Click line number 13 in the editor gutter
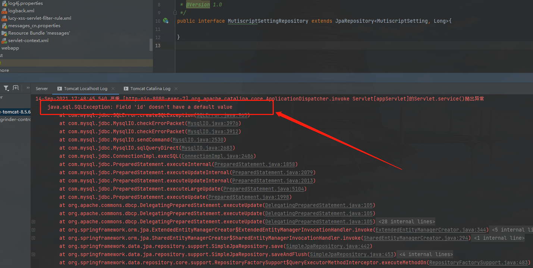 click(x=157, y=45)
